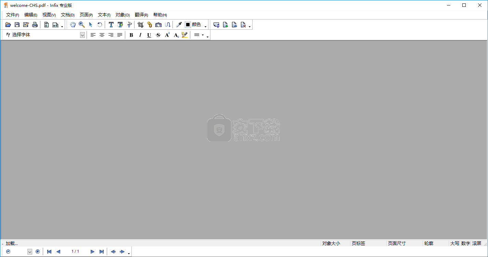
Task: Go to the last page
Action: [x=101, y=252]
